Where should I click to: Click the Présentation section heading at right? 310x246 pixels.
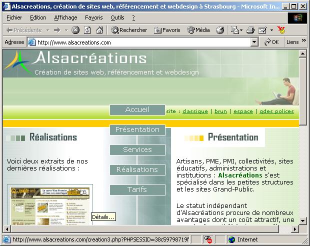pos(233,137)
